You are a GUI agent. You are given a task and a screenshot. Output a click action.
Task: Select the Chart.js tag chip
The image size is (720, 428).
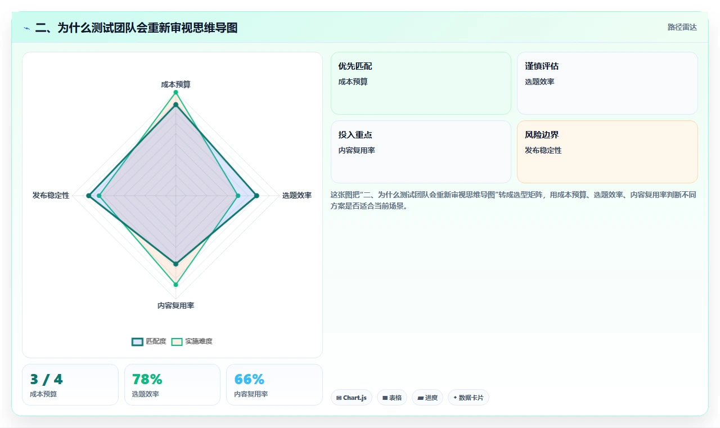[352, 398]
